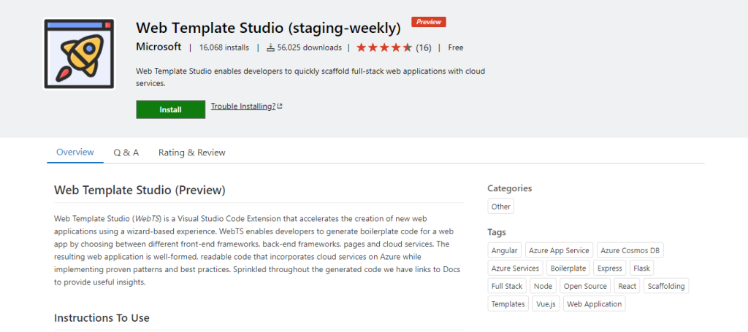The width and height of the screenshot is (748, 332).
Task: Click the Web Template Studio (Preview) heading
Action: (140, 190)
